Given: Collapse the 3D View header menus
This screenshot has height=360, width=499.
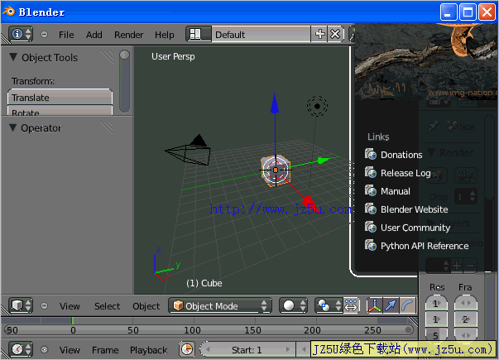Looking at the screenshot, I should 44,306.
